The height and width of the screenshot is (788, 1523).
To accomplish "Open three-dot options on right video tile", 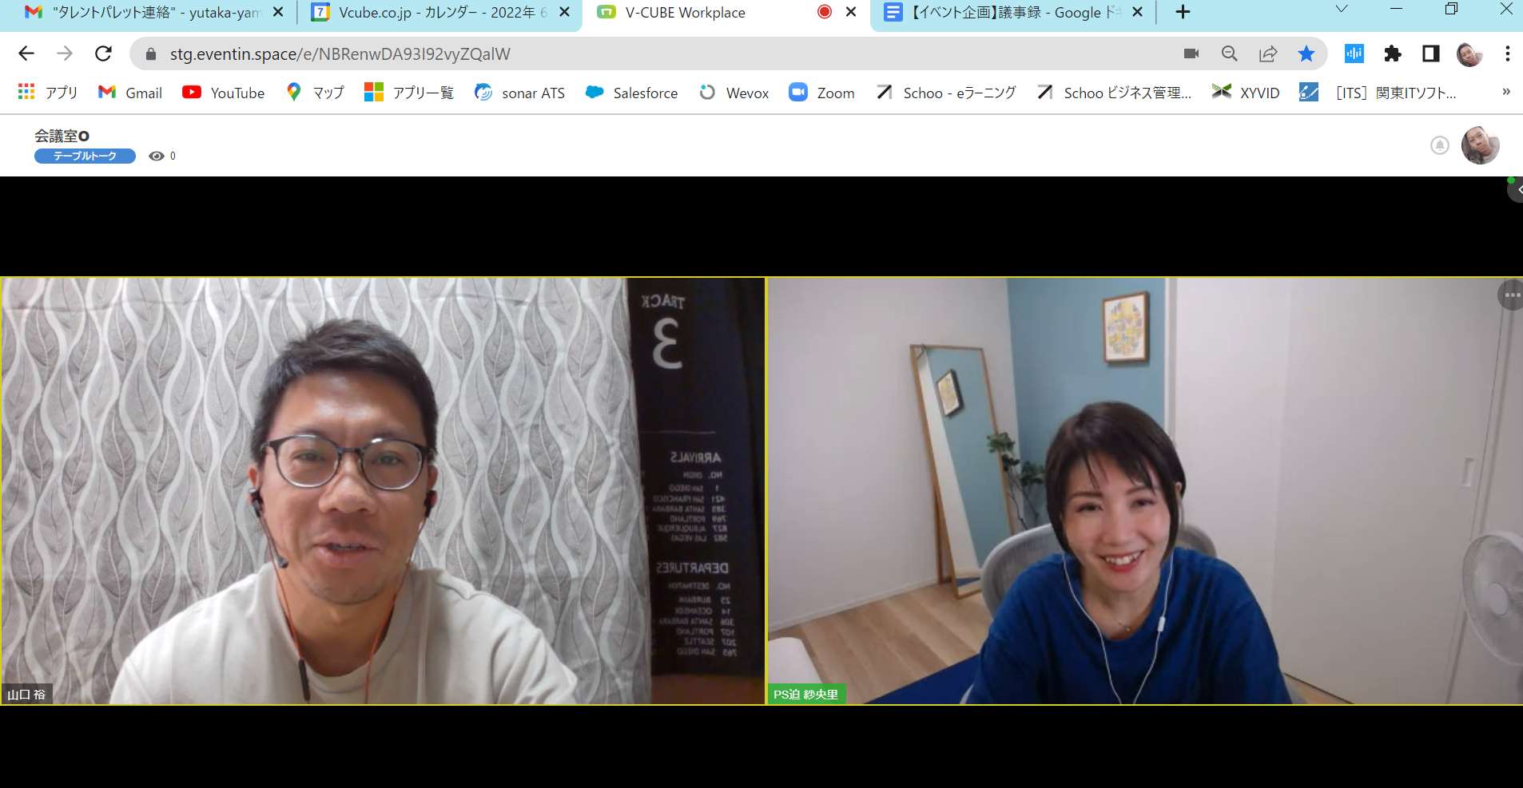I will (1512, 295).
